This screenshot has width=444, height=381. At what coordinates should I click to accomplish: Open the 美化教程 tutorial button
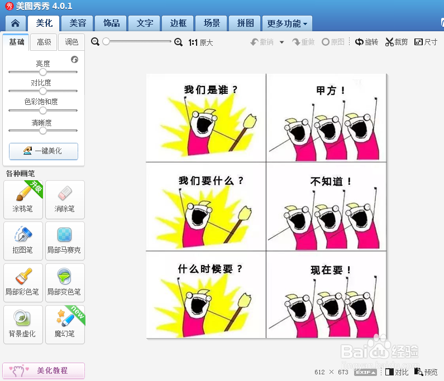coord(44,370)
